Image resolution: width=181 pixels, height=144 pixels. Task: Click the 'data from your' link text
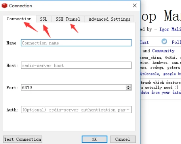click(x=155, y=92)
